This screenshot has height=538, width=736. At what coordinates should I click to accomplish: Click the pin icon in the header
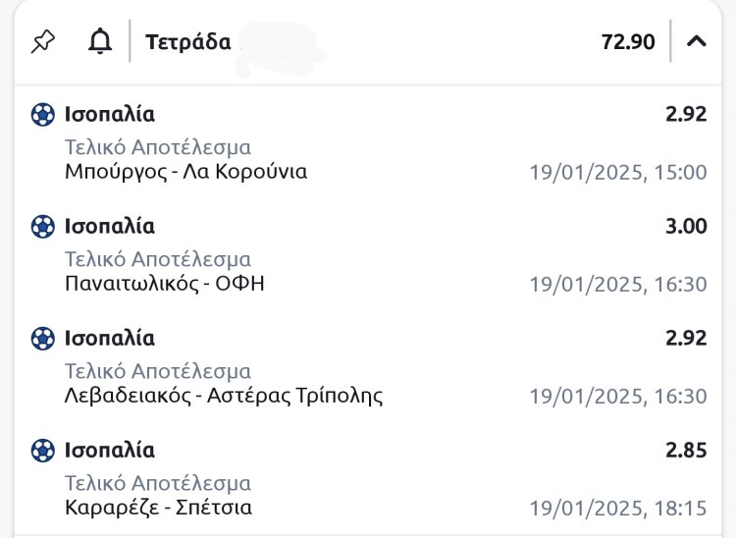43,42
